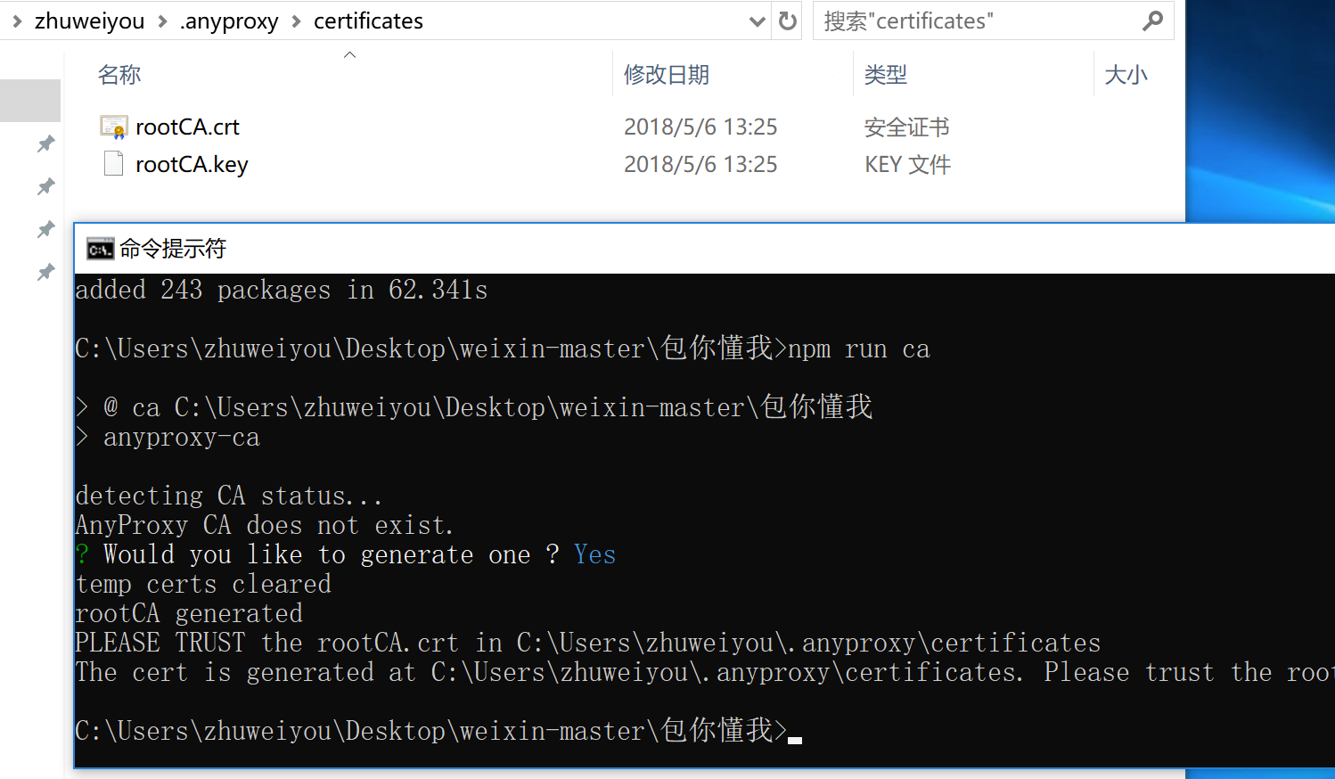
Task: Go to .anyproxy folder in breadcrumb
Action: coord(229,21)
